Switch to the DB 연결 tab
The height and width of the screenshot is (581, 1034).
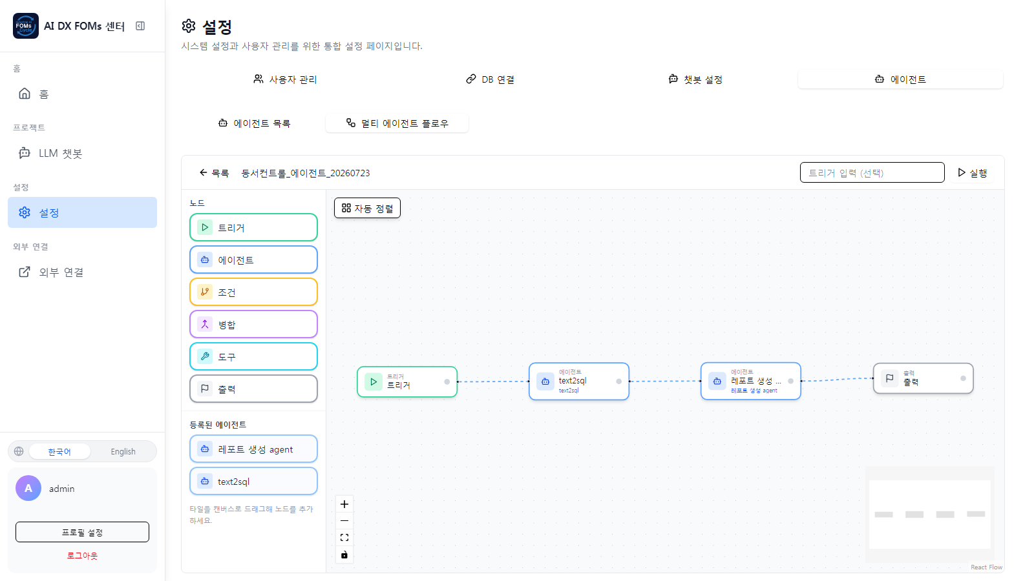coord(490,79)
